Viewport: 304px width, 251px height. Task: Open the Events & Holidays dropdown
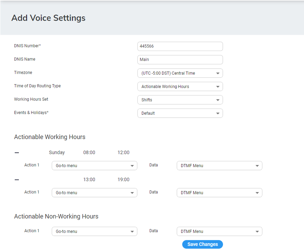(x=180, y=113)
